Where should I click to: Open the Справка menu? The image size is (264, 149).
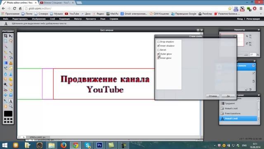click(114, 19)
